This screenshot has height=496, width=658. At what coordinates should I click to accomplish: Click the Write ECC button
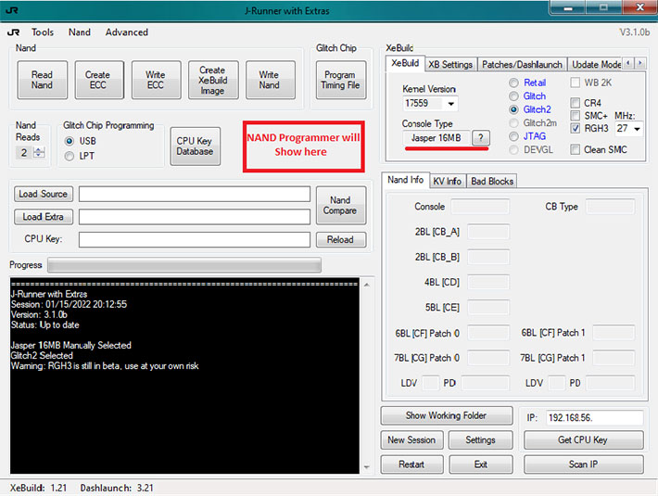[x=156, y=80]
